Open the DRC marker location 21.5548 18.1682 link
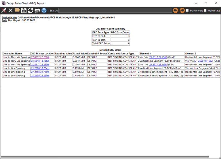 tap(40, 61)
